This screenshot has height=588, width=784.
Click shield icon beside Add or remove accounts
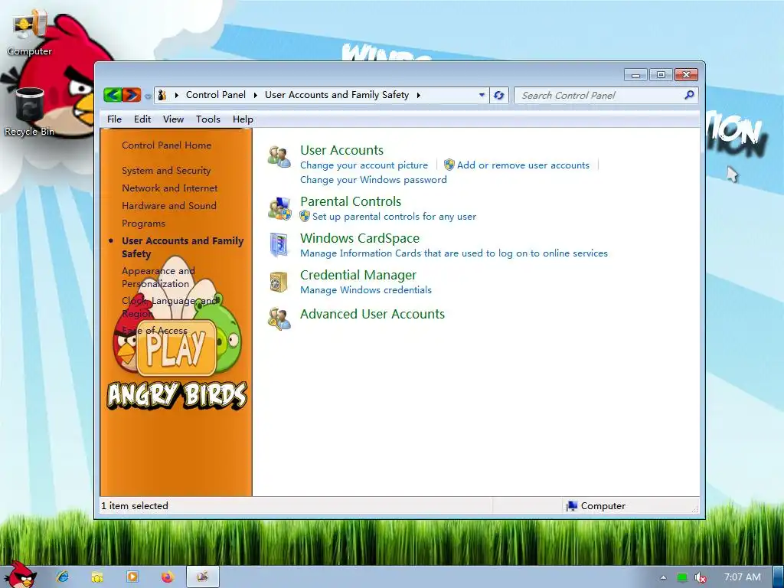coord(449,165)
